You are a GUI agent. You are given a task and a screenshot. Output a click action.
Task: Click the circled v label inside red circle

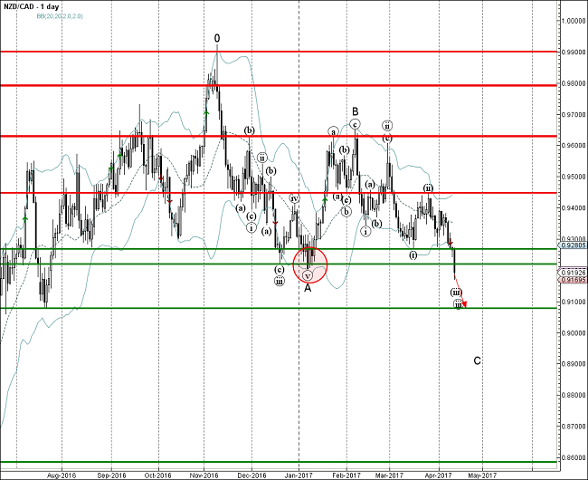click(308, 274)
